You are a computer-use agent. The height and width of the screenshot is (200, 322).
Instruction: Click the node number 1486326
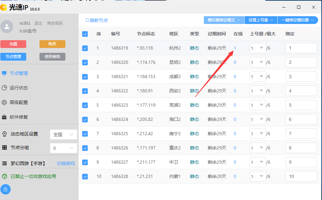(x=119, y=148)
